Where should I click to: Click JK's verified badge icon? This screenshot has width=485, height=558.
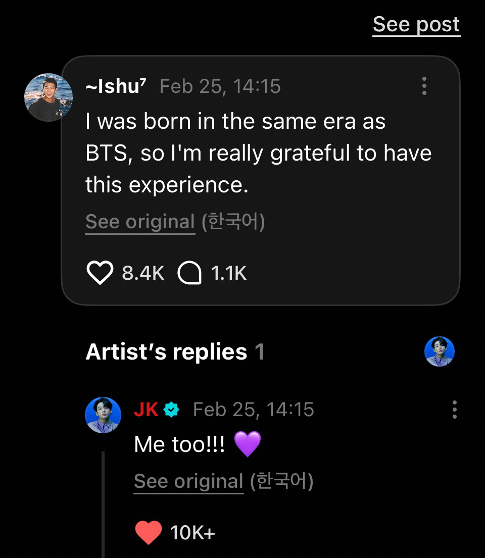pyautogui.click(x=172, y=410)
